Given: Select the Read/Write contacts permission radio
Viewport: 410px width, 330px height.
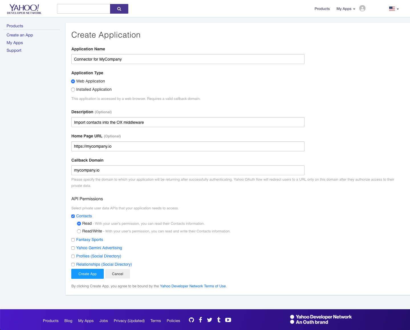Looking at the screenshot, I should (79, 231).
